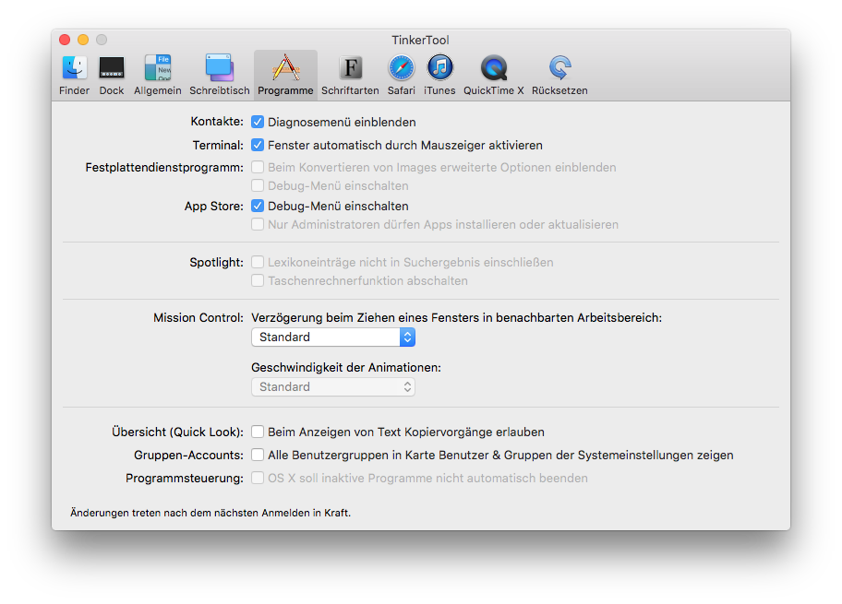
Task: Click the Kontakte label
Action: [x=217, y=122]
